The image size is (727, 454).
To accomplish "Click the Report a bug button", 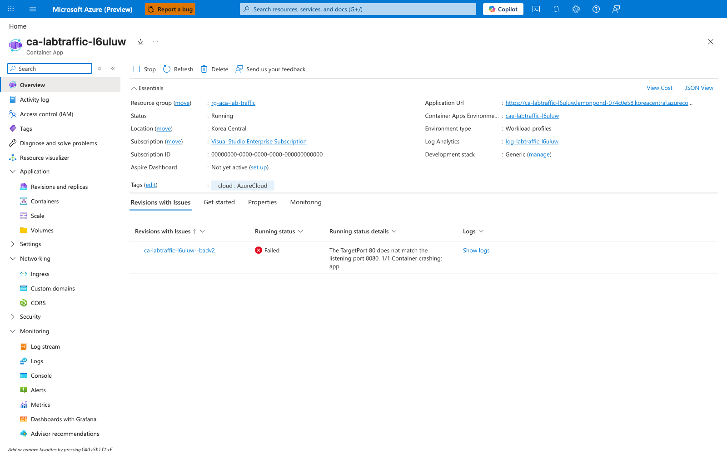I will (170, 9).
